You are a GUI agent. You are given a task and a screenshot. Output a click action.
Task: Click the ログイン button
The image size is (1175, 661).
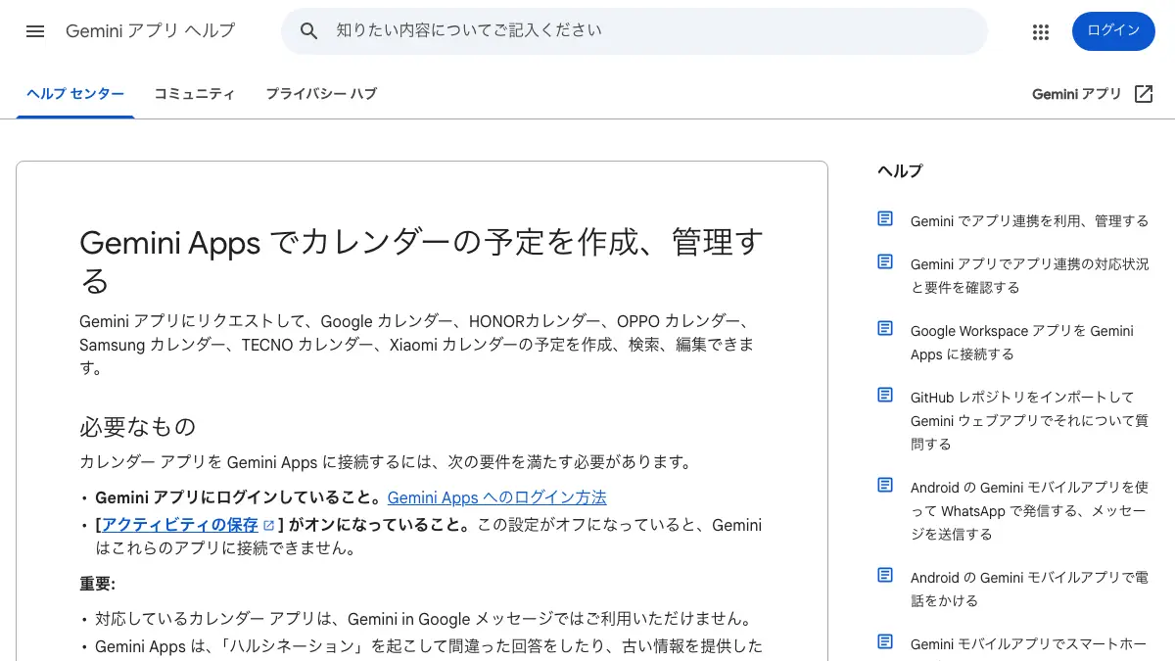(1113, 31)
